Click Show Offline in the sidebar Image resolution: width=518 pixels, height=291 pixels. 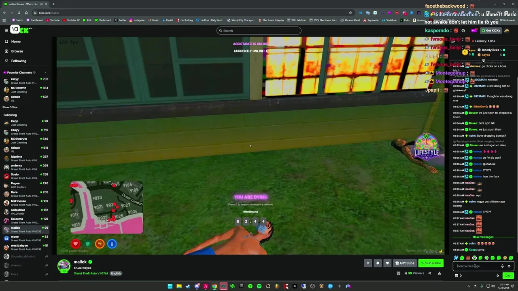(10, 107)
